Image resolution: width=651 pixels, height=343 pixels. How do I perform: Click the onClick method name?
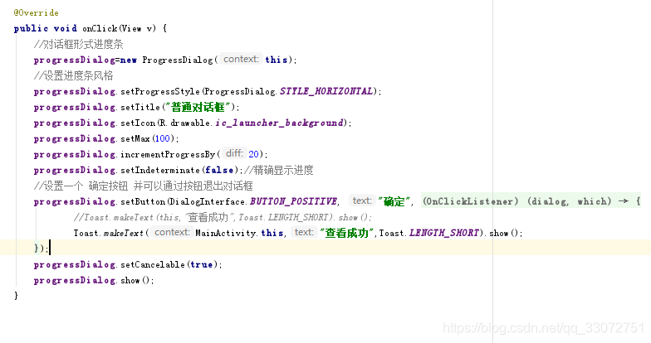pyautogui.click(x=100, y=28)
